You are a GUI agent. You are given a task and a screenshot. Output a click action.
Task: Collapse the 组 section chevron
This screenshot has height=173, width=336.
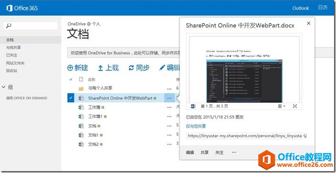click(x=3, y=87)
